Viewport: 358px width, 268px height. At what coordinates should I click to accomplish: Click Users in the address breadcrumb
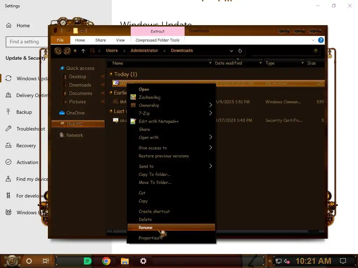coord(112,51)
